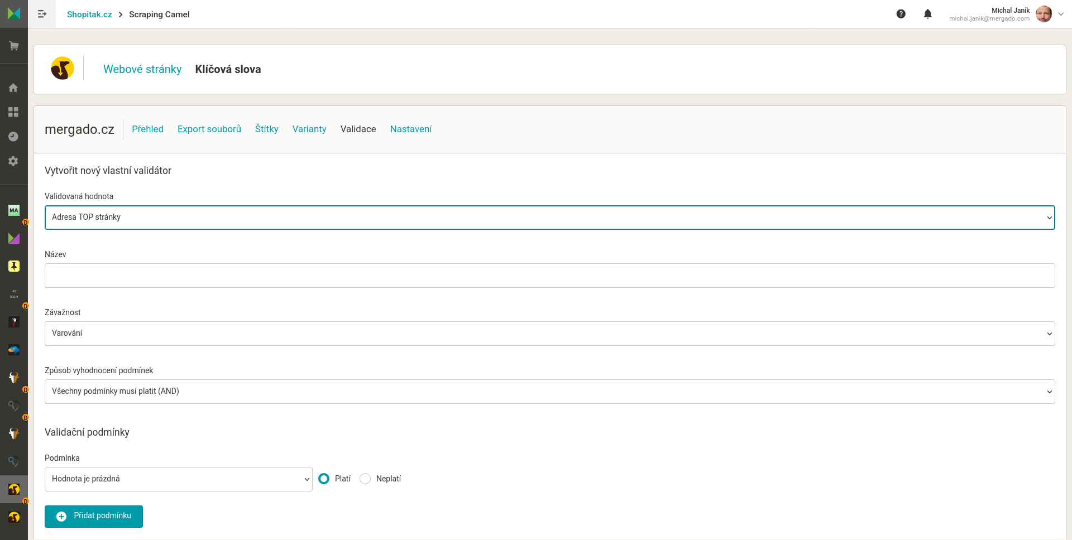Click the Přidat podmínku button
1072x540 pixels.
[x=94, y=516]
